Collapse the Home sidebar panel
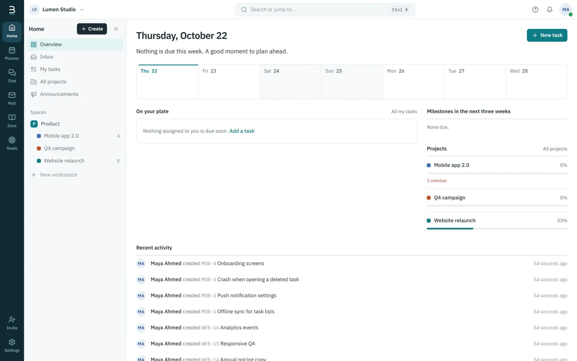The image size is (577, 361). [x=116, y=29]
